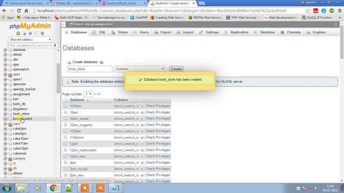Switch to the SQL tab
This screenshot has width=344, height=193.
point(99,32)
